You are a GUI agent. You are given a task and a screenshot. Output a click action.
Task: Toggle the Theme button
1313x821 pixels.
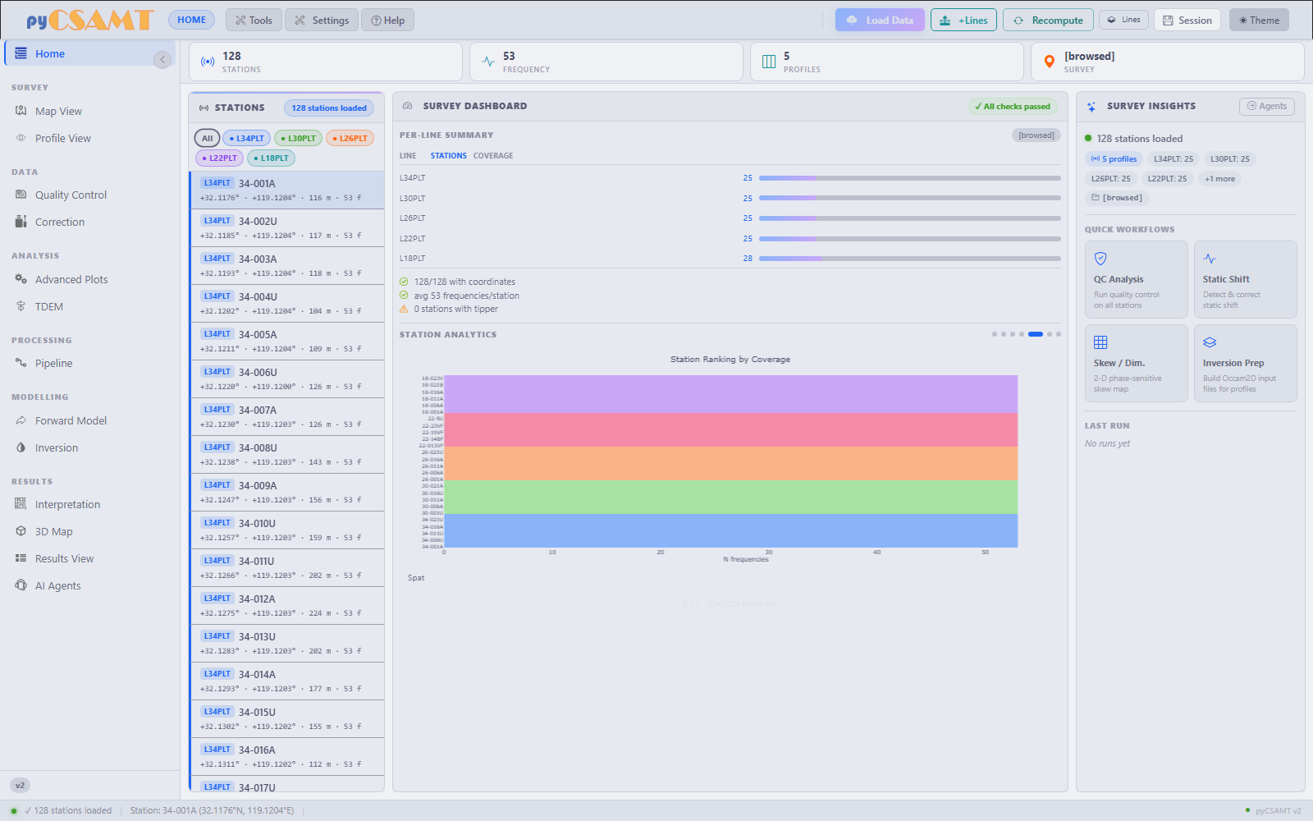point(1259,20)
